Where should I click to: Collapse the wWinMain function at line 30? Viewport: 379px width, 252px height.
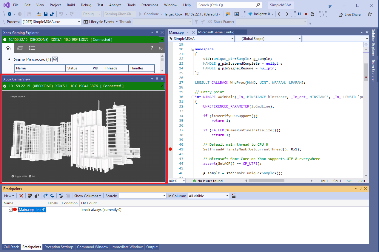pyautogui.click(x=193, y=97)
